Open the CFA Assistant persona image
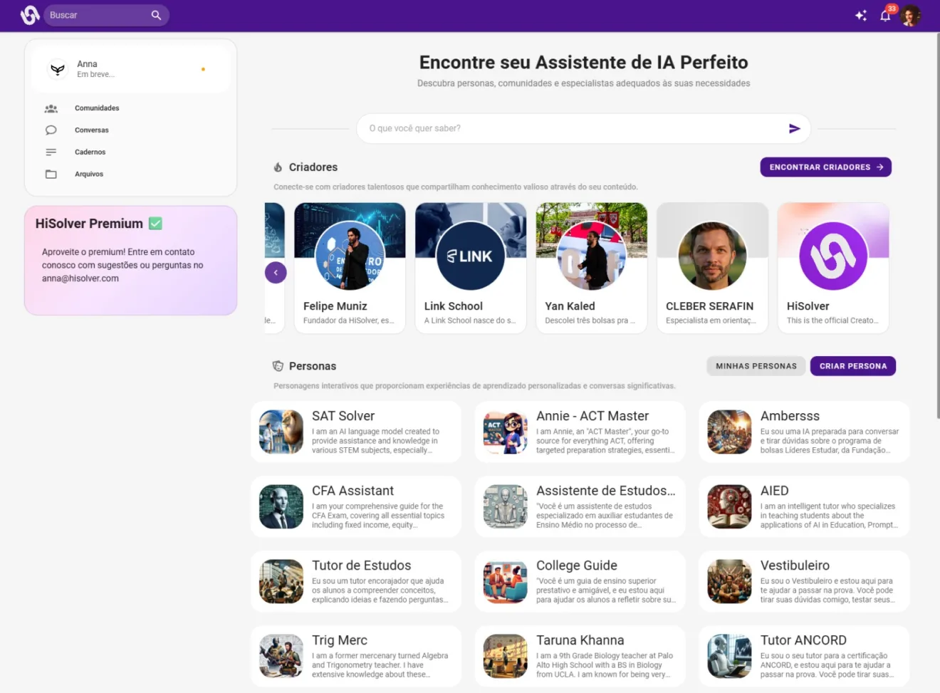 coord(281,507)
